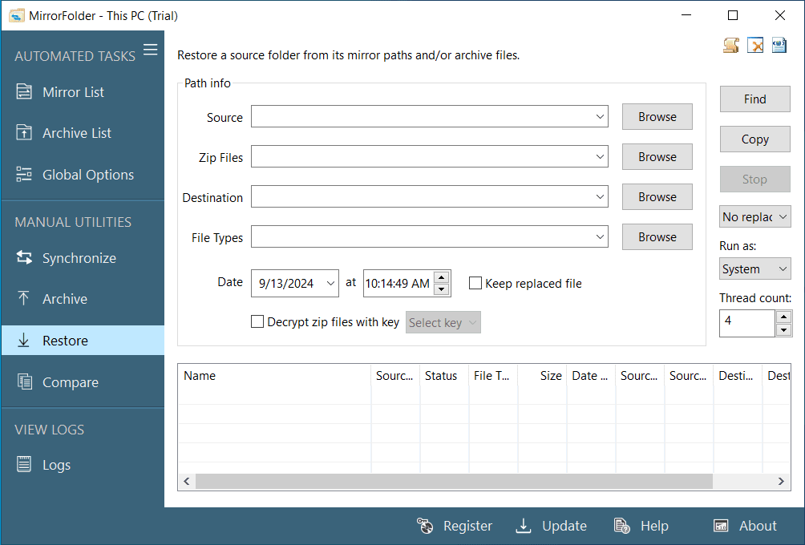Click Browse next to Zip Files
This screenshot has height=545, width=805.
657,156
